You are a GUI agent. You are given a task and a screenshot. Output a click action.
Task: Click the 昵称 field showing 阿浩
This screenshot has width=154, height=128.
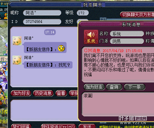pyautogui.click(x=42, y=13)
